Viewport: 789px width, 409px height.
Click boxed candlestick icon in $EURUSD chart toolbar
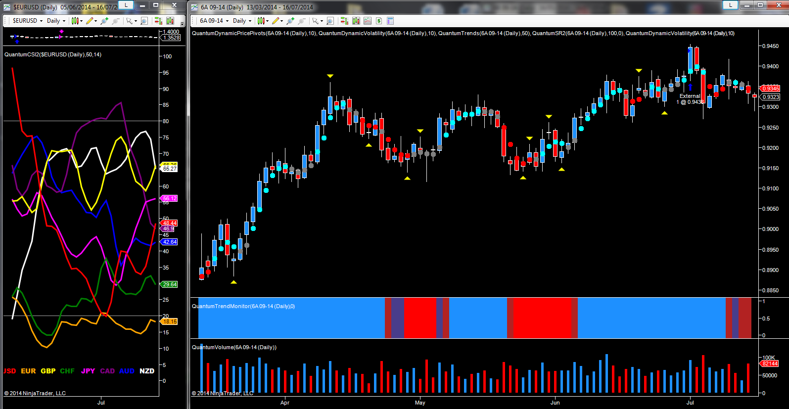pyautogui.click(x=170, y=21)
